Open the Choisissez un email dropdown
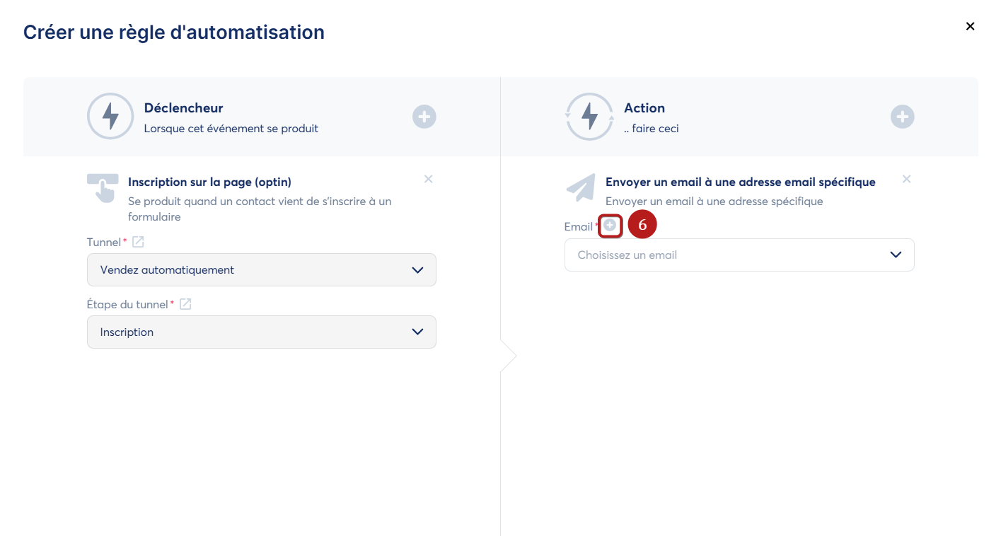This screenshot has width=1001, height=536. tap(739, 255)
